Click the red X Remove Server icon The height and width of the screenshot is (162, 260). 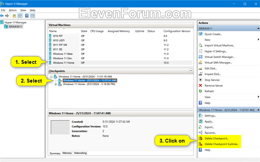[x=200, y=85]
